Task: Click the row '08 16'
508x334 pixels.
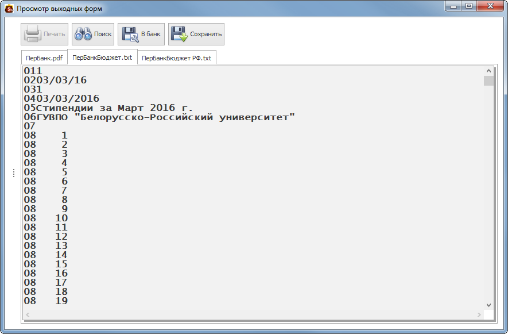Action: (x=46, y=273)
